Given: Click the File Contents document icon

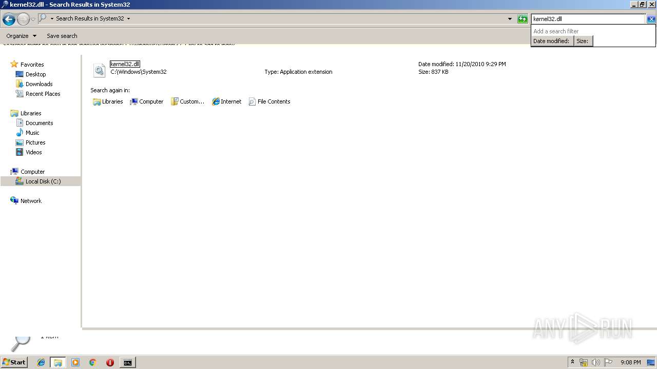Looking at the screenshot, I should coord(252,101).
